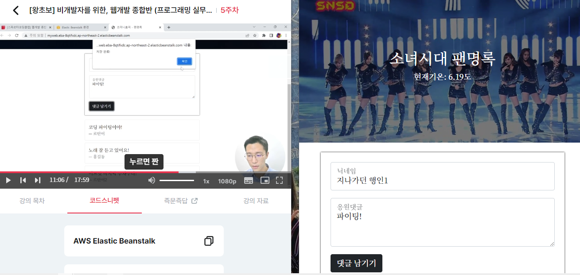
Task: Open the 1x playback speed menu
Action: [x=206, y=181]
